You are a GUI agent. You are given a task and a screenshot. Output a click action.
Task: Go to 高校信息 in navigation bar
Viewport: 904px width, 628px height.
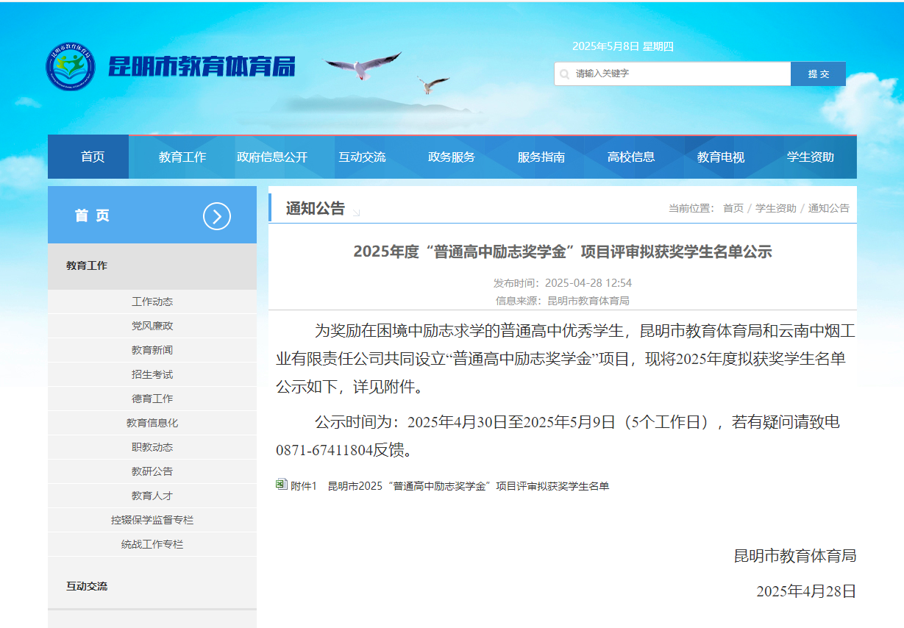click(630, 157)
